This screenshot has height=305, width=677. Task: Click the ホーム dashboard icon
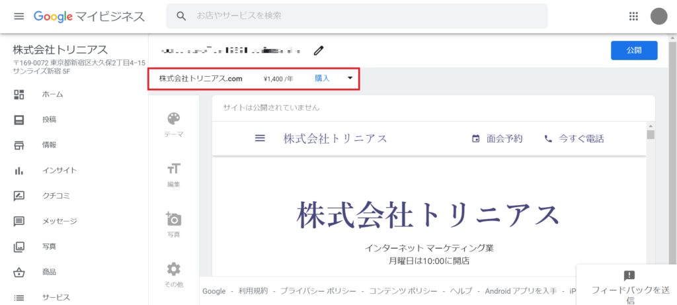click(x=19, y=94)
